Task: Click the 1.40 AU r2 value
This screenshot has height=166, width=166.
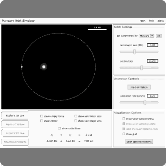Action: (x=70, y=141)
